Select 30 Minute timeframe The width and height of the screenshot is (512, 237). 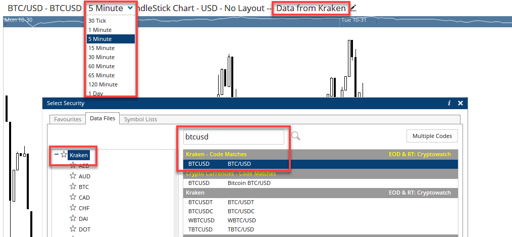tap(111, 57)
